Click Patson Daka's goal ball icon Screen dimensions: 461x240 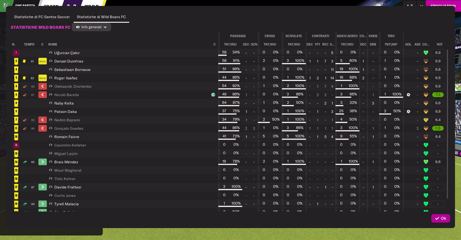pos(408,112)
